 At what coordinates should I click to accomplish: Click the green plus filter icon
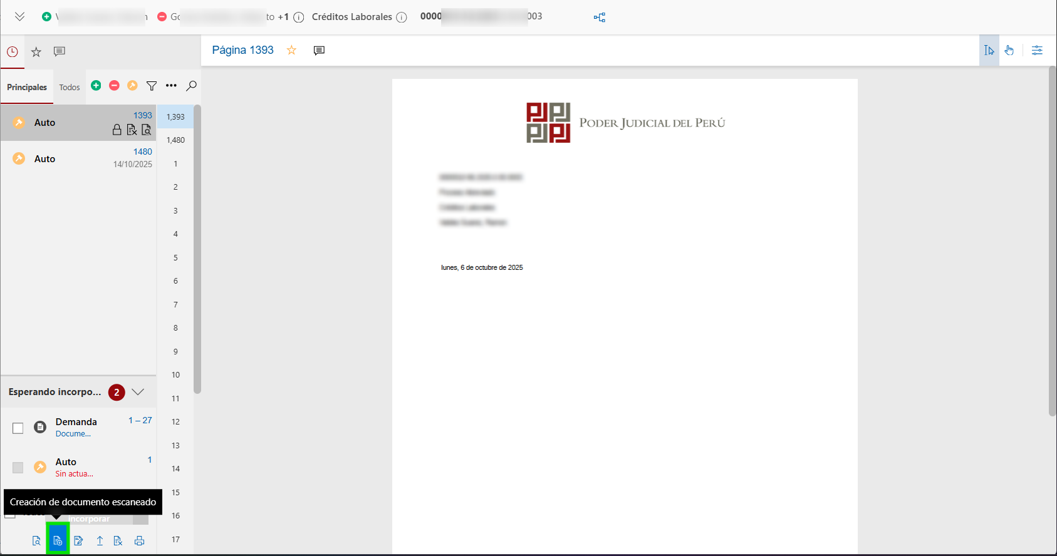[96, 86]
